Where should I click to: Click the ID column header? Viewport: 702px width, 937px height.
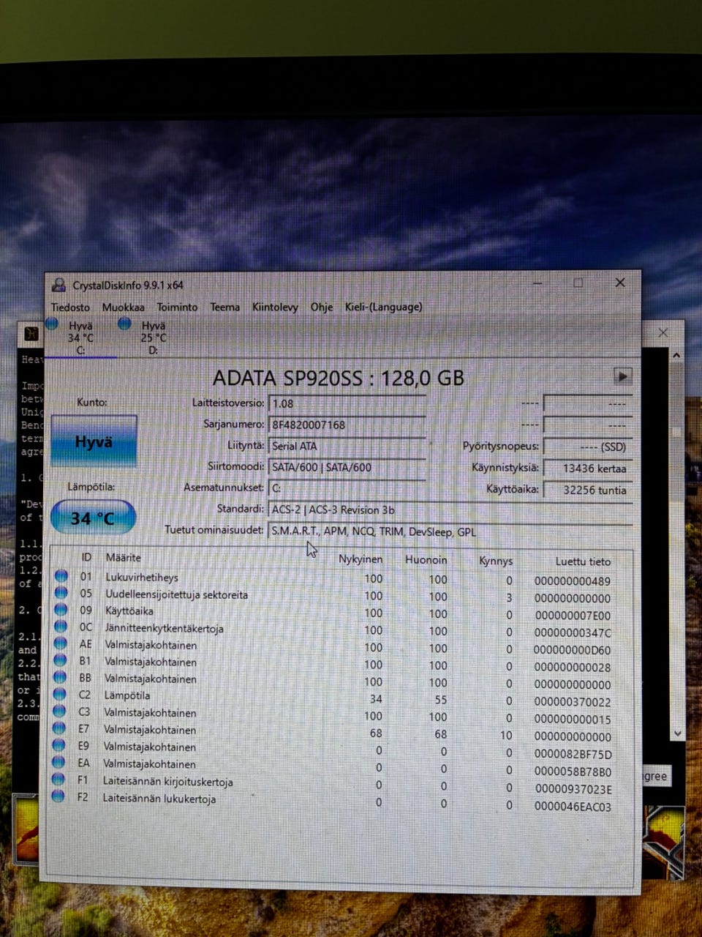tap(86, 558)
